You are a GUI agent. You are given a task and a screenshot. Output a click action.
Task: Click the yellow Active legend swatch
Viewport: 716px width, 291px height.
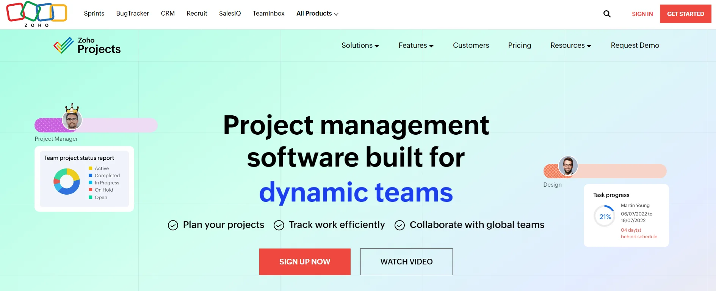click(91, 168)
